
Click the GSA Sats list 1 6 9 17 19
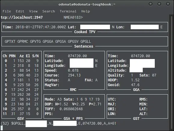tap(88, 99)
